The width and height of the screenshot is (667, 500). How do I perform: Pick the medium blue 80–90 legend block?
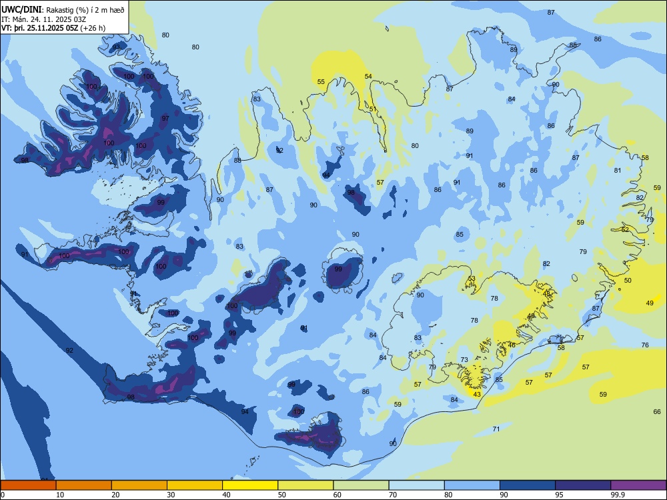coord(472,485)
